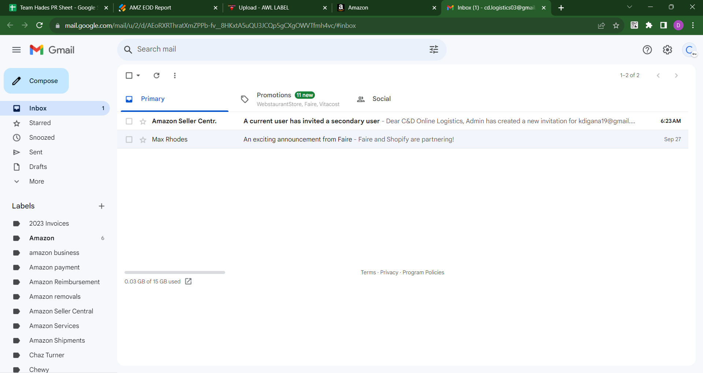
Task: Open the Amazon payment label
Action: click(55, 267)
